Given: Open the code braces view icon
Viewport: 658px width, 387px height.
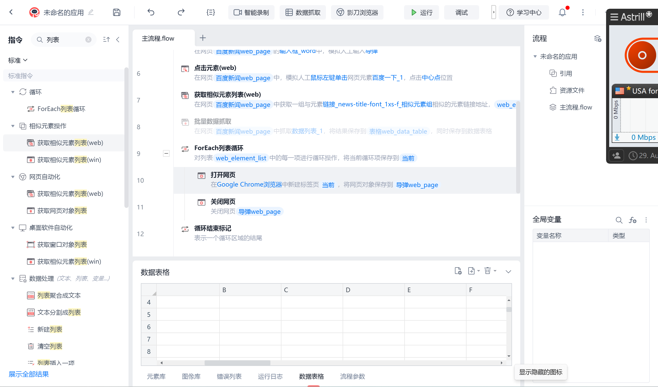Looking at the screenshot, I should coord(211,12).
